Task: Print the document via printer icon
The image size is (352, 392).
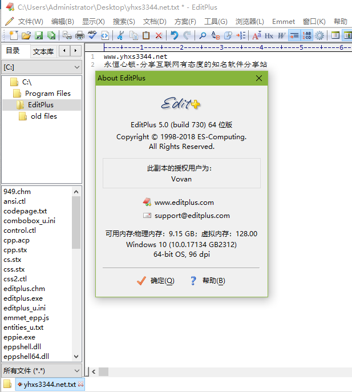Action: [80, 35]
